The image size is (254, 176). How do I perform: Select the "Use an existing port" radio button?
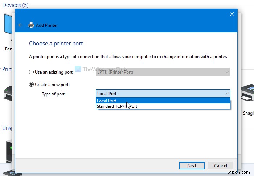point(32,72)
